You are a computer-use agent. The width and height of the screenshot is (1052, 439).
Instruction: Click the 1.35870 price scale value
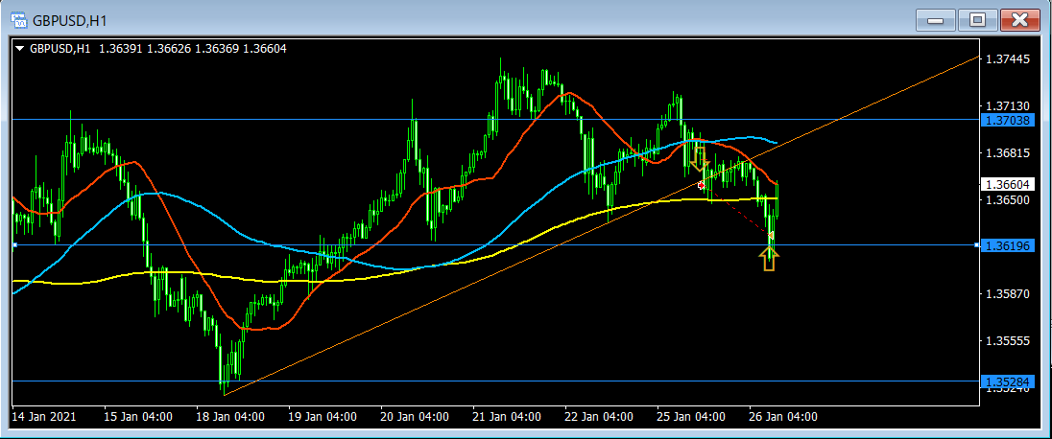click(1008, 294)
